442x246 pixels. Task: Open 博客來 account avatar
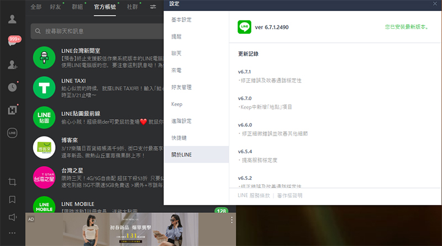[x=44, y=147]
